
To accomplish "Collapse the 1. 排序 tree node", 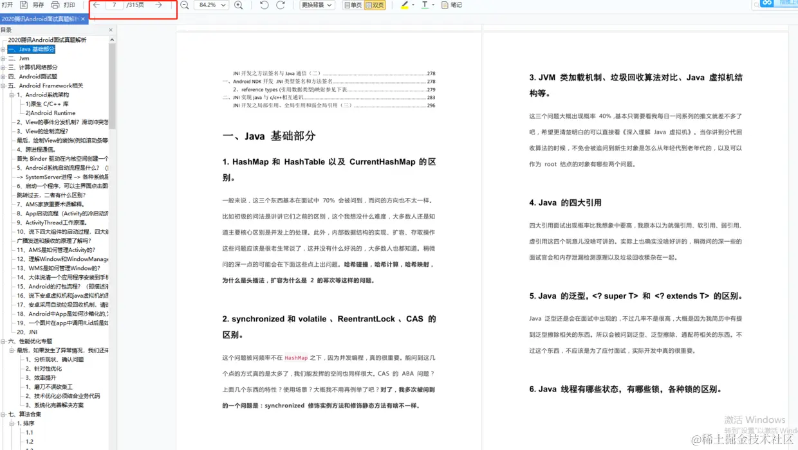I will pos(12,424).
